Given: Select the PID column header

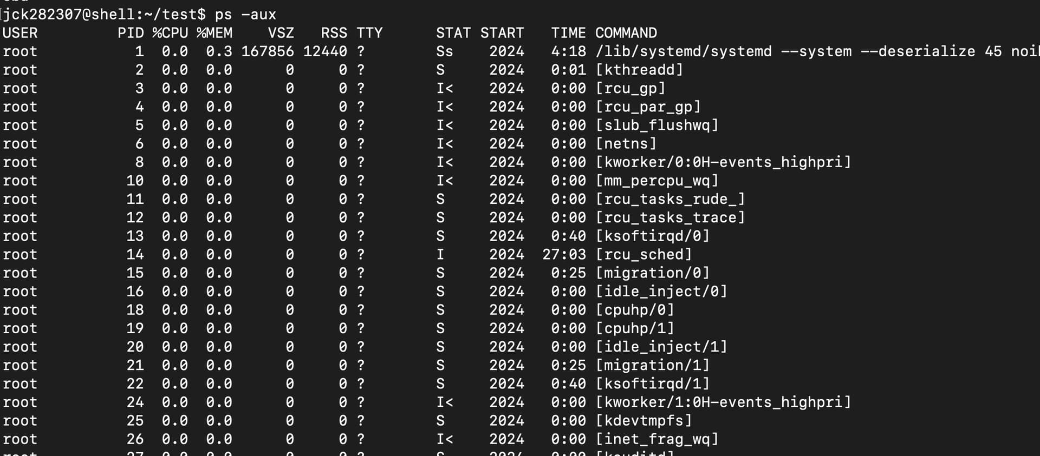Looking at the screenshot, I should 131,33.
